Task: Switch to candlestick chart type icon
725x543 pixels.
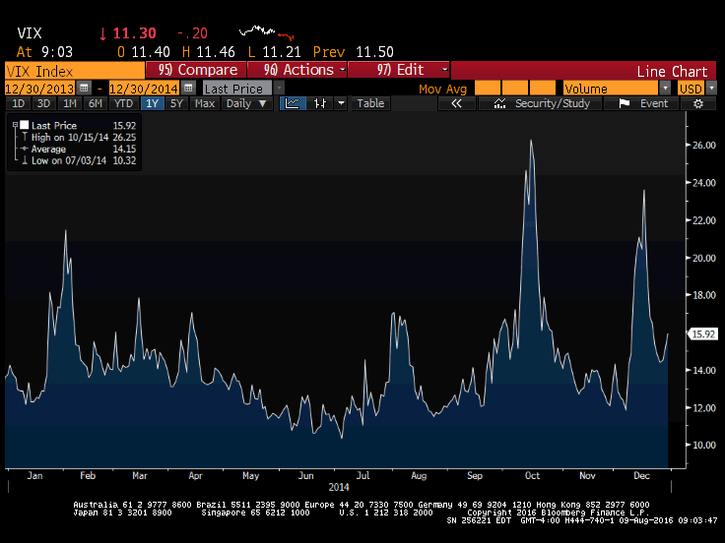Action: click(x=318, y=103)
